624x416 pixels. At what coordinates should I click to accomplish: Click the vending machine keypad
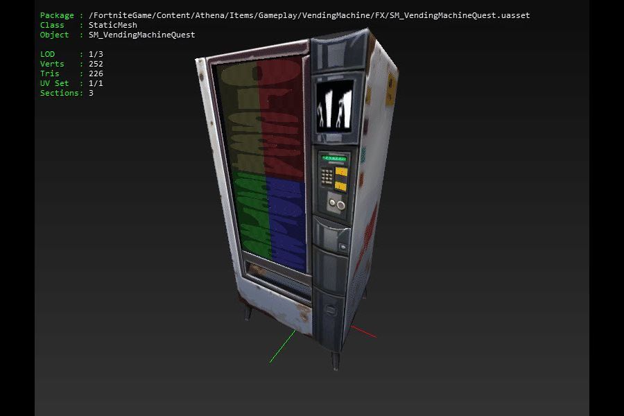327,176
